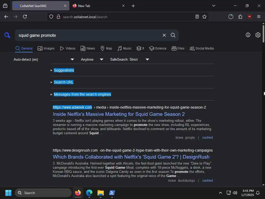Open the SafeSearch: Strict dropdown

pyautogui.click(x=129, y=59)
